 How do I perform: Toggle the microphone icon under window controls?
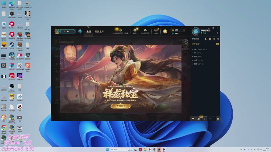coord(217,33)
